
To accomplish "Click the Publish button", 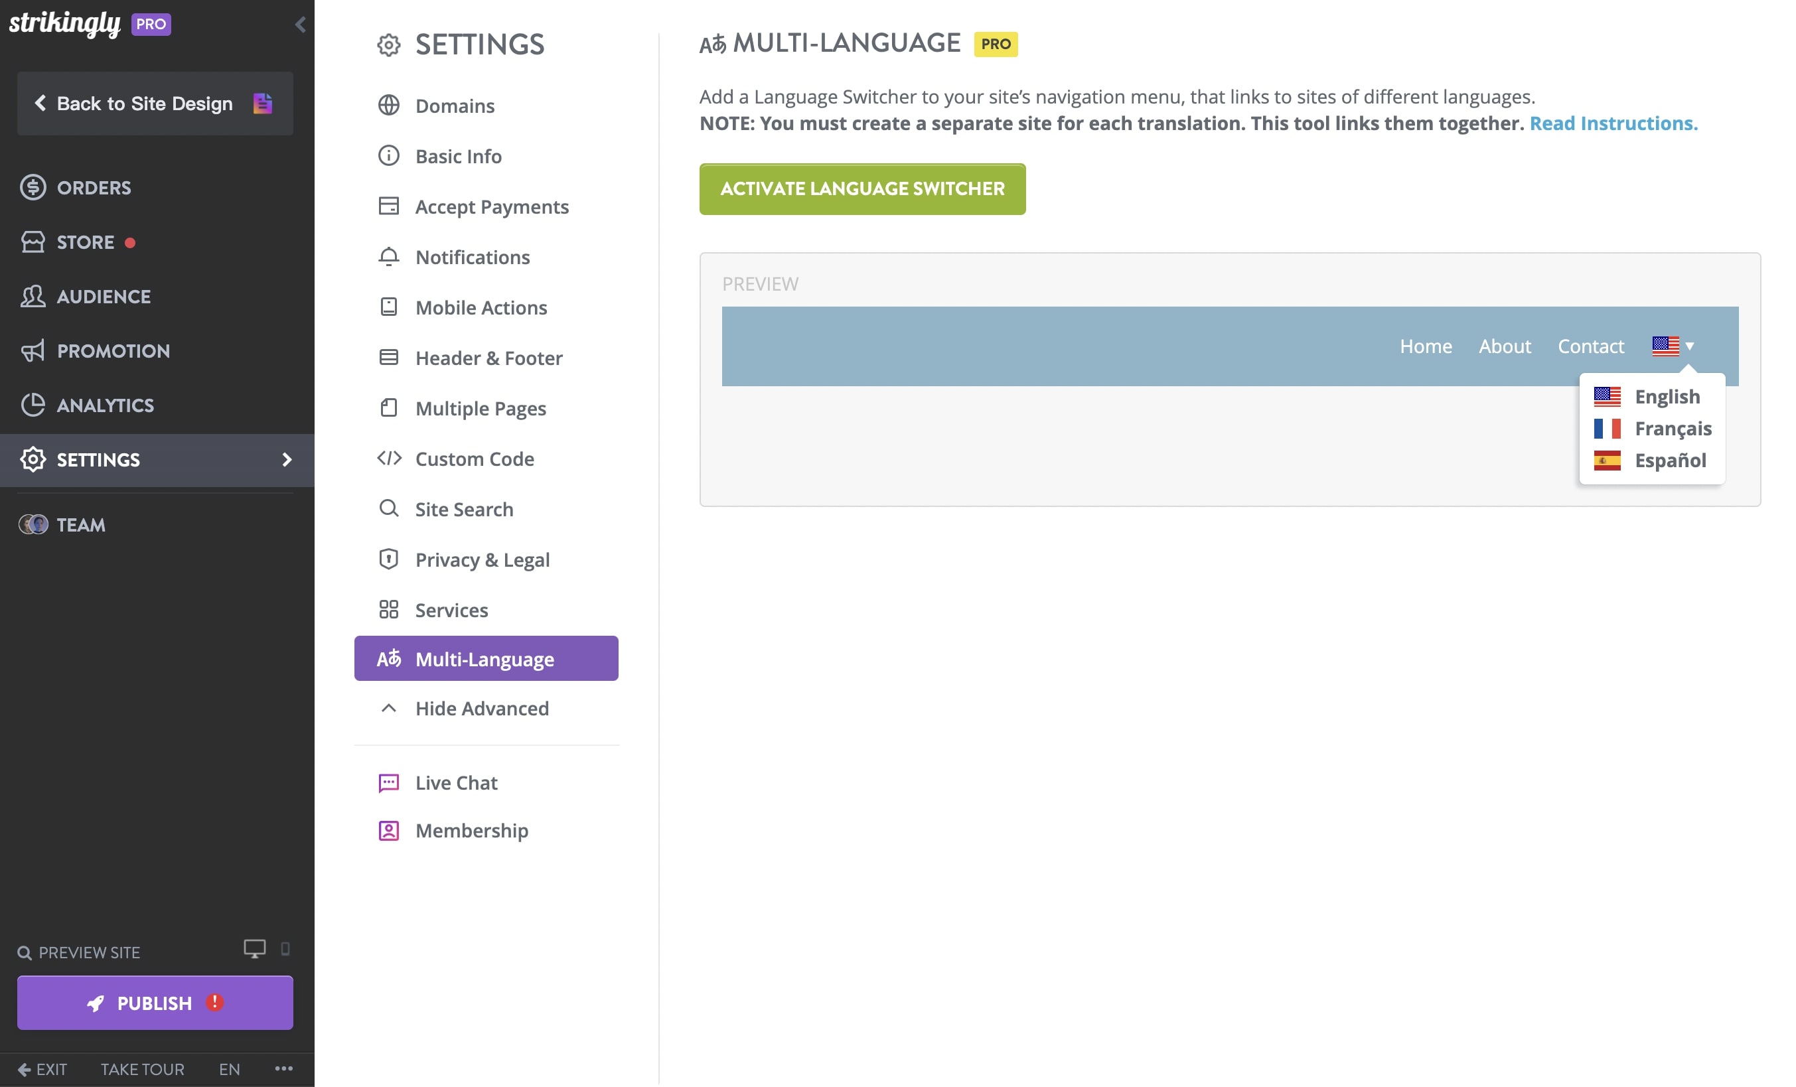I will (154, 1003).
